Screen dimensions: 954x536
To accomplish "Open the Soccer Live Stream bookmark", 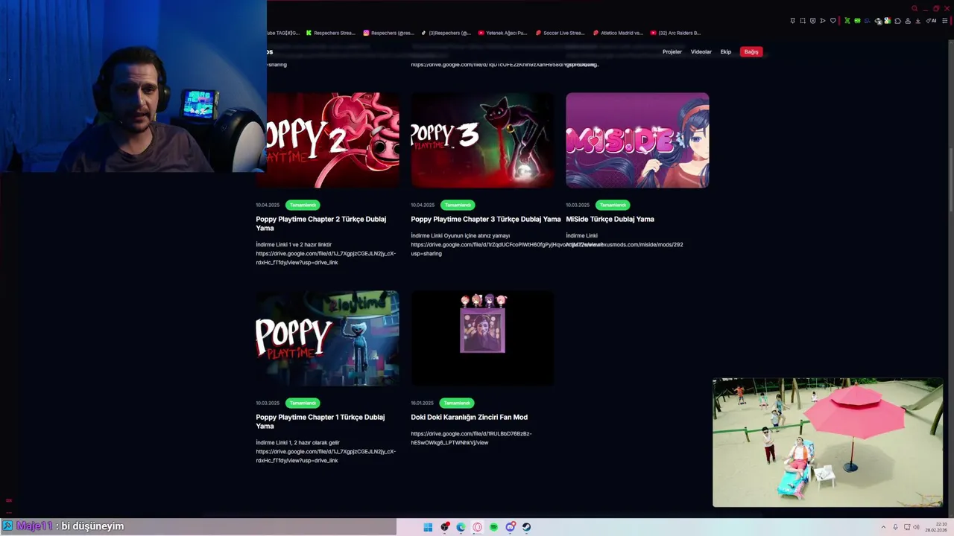I will (x=560, y=33).
